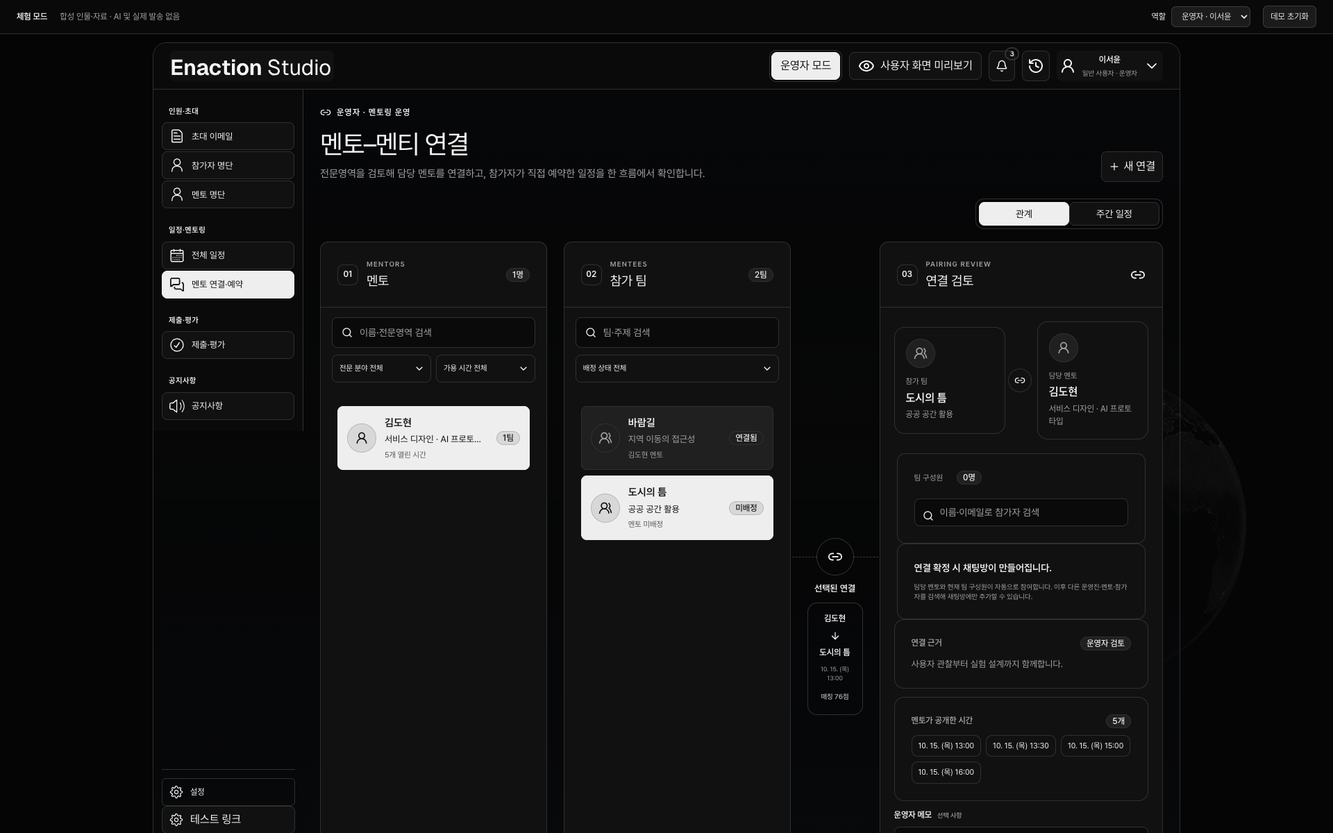Click the 미배정 status badge
The width and height of the screenshot is (1333, 833).
[x=746, y=508]
